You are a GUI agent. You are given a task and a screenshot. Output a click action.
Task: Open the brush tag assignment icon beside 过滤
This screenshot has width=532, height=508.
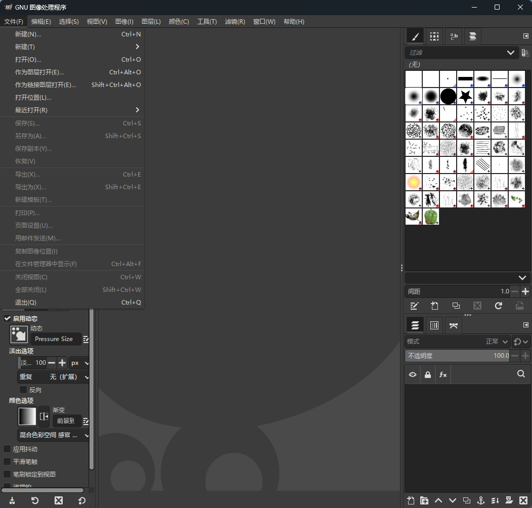tap(525, 53)
